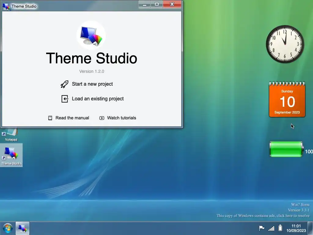Viewport: 313px width, 235px height.
Task: Load an existing project
Action: click(x=98, y=99)
